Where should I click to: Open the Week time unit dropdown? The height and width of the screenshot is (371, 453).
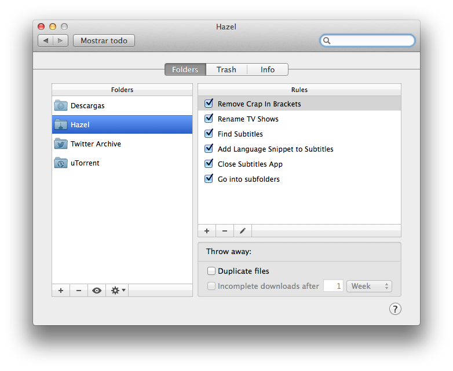tap(369, 286)
